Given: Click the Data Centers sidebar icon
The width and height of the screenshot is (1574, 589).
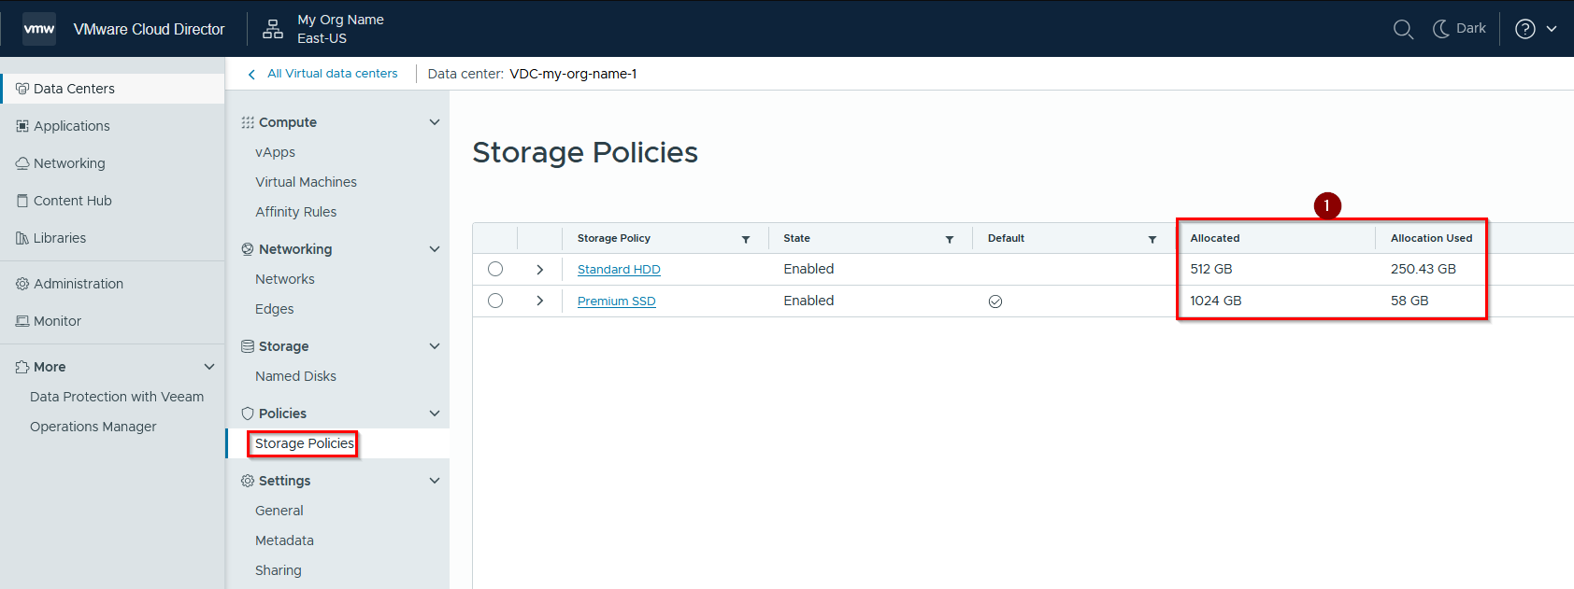Looking at the screenshot, I should (22, 89).
